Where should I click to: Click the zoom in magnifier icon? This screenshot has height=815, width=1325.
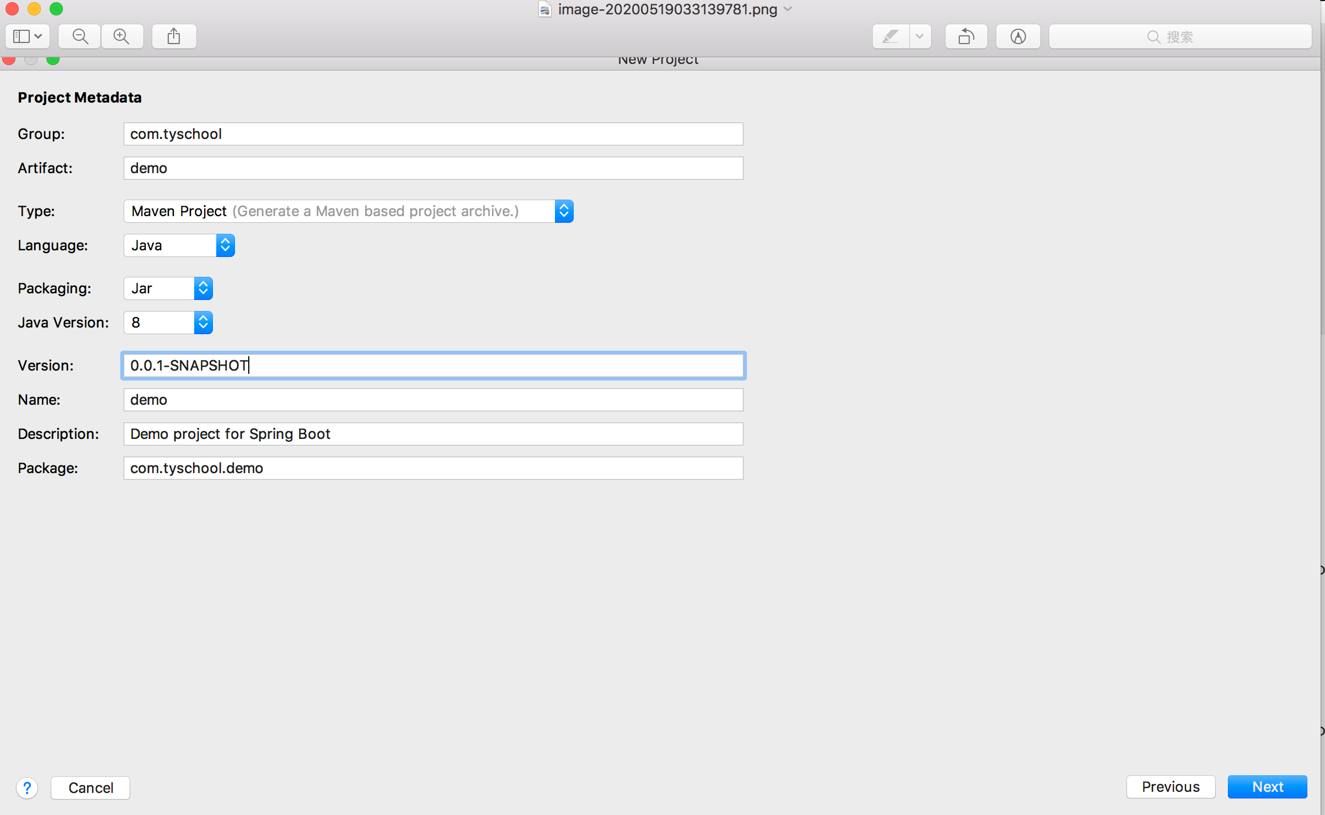tap(121, 37)
